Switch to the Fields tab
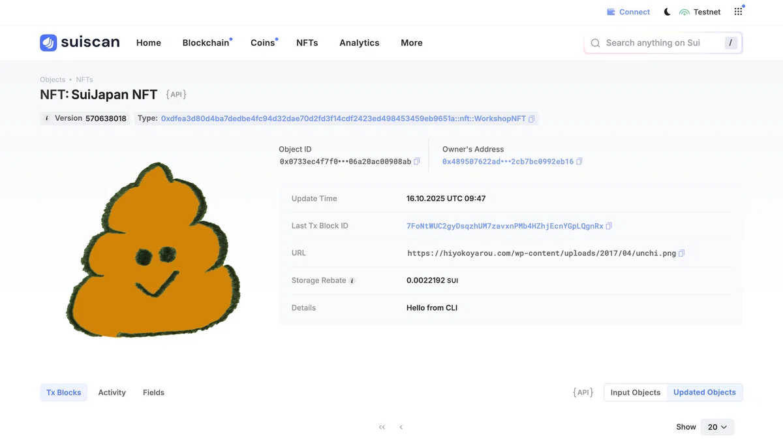 pyautogui.click(x=154, y=392)
